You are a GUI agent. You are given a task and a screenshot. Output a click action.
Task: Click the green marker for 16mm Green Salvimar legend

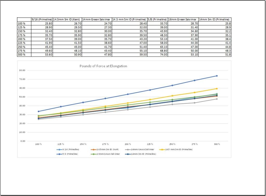(x=94, y=154)
